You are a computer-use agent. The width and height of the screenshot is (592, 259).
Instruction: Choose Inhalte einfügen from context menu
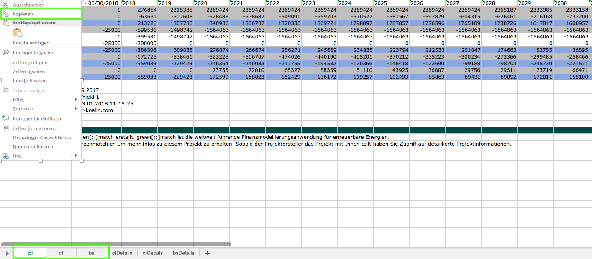(33, 43)
